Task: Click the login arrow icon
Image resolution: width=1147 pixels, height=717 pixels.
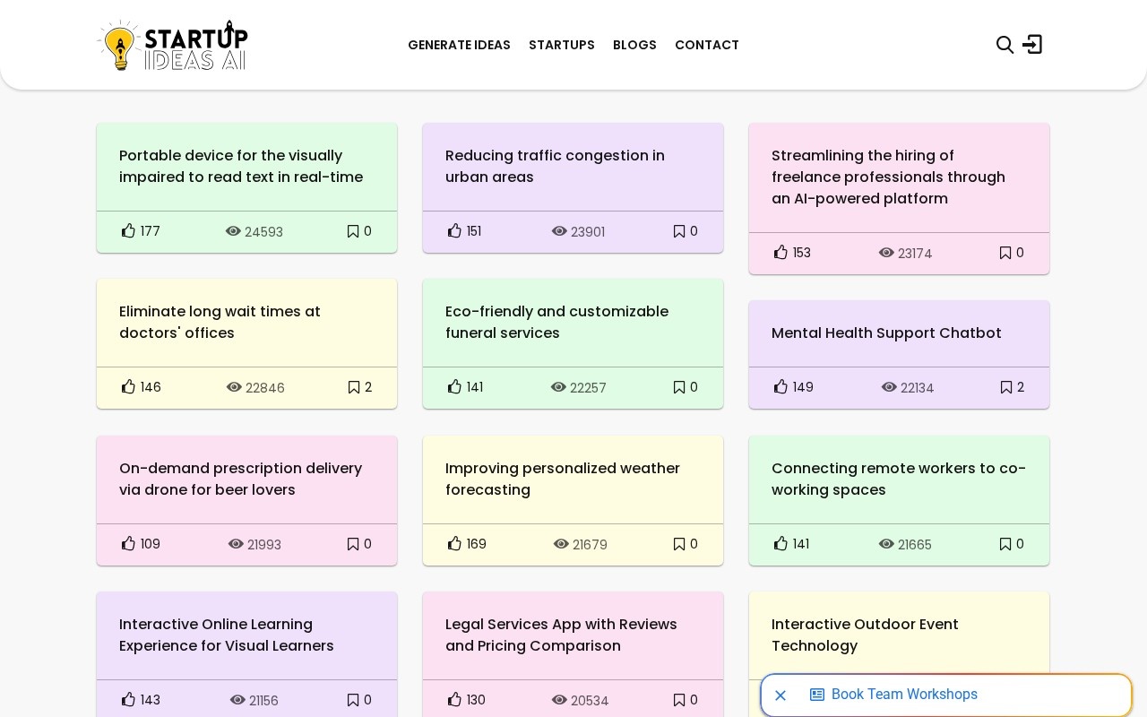Action: tap(1032, 44)
